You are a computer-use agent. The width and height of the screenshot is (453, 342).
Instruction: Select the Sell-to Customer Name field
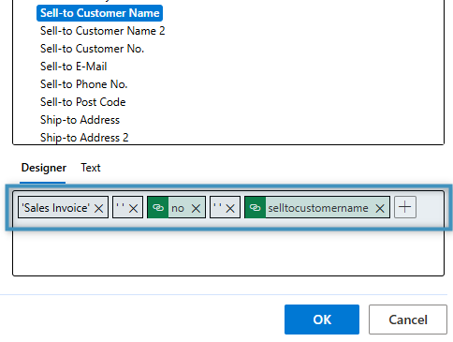click(99, 13)
